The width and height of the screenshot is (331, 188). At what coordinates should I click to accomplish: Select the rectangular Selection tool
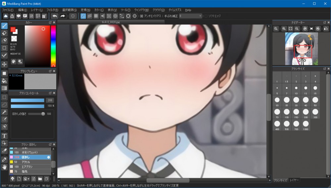[4, 97]
